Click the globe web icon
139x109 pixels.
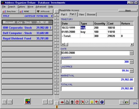(102, 102)
